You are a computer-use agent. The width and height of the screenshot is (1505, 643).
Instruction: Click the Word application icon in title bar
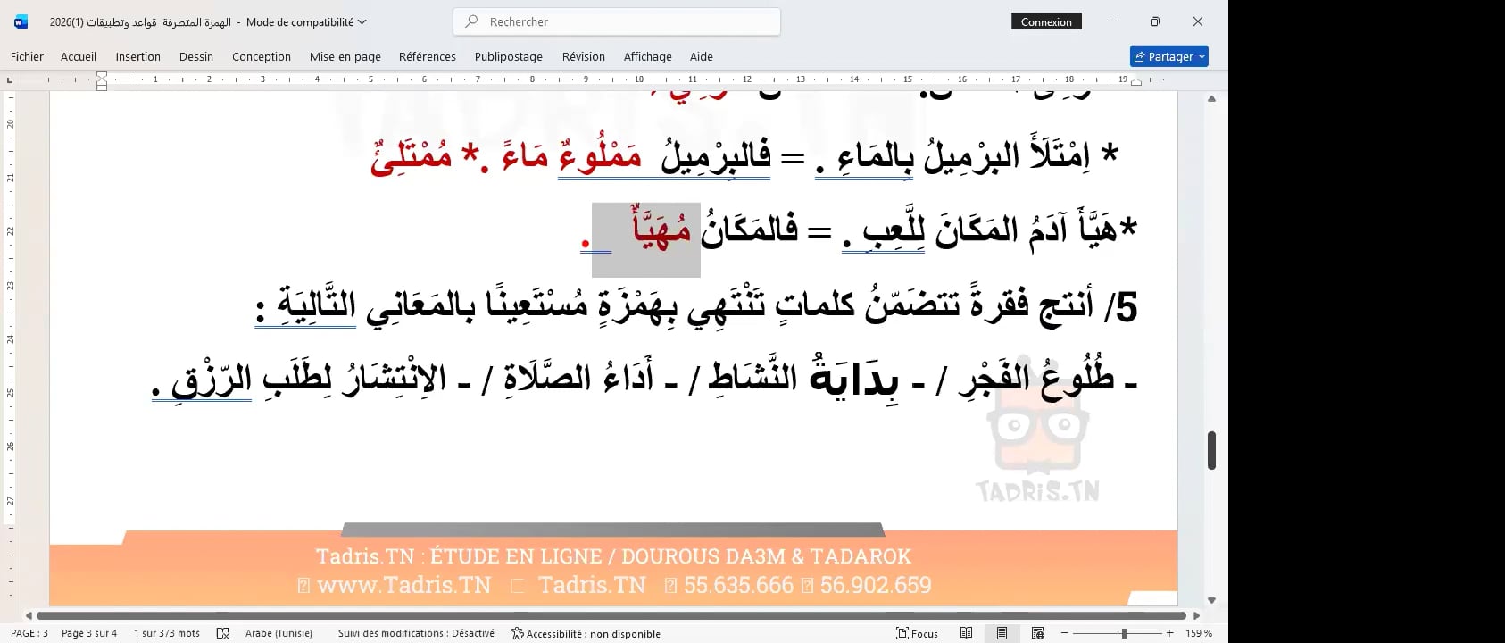click(21, 21)
